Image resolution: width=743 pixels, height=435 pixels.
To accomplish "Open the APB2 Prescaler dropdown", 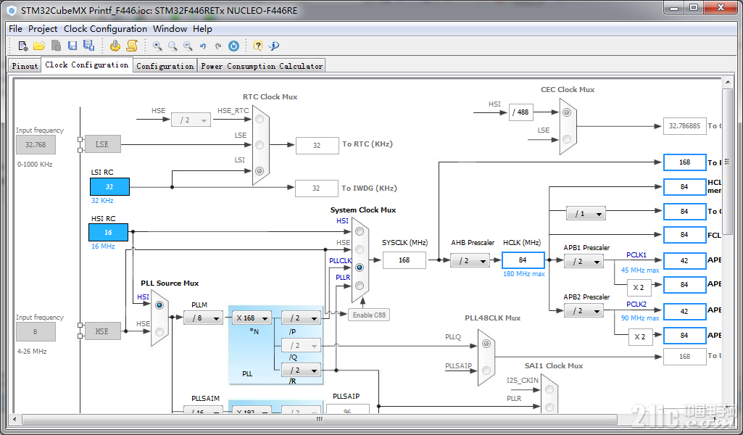I will (584, 311).
